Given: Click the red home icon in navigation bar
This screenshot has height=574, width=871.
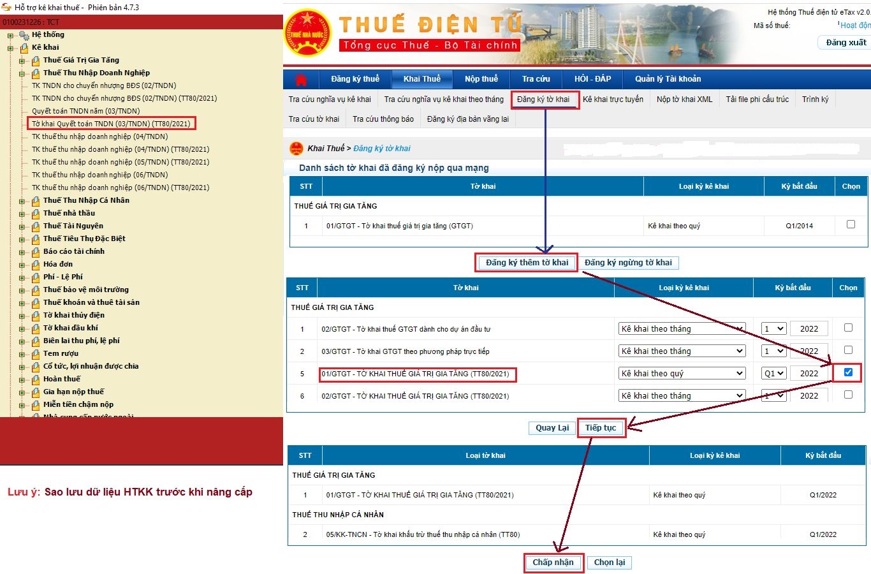Looking at the screenshot, I should click(x=301, y=79).
